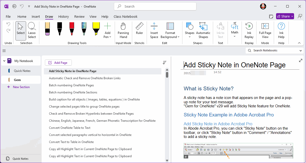The height and width of the screenshot is (163, 306).
Task: Click the Redo arrow in the ribbon
Action: [x=8, y=31]
